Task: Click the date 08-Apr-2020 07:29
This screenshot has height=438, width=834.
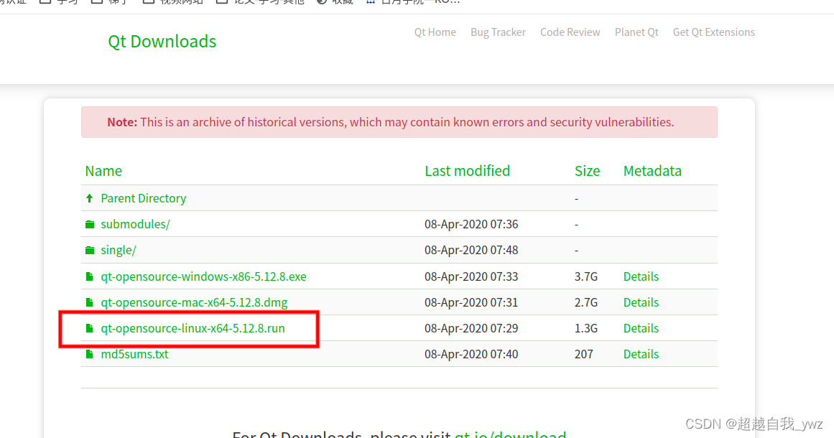Action: click(x=471, y=329)
